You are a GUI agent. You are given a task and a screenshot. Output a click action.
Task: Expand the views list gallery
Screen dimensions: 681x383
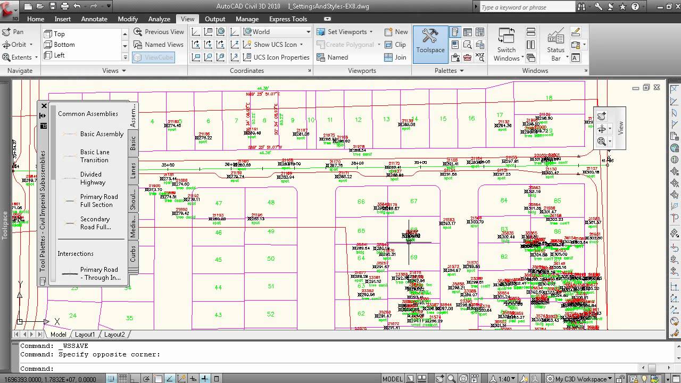[x=126, y=57]
